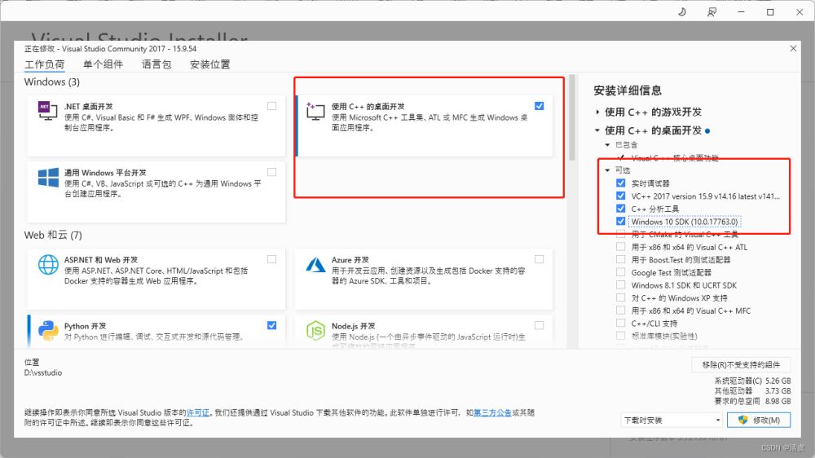
Task: Collapse the 可选 subsection arrow
Action: coord(608,170)
